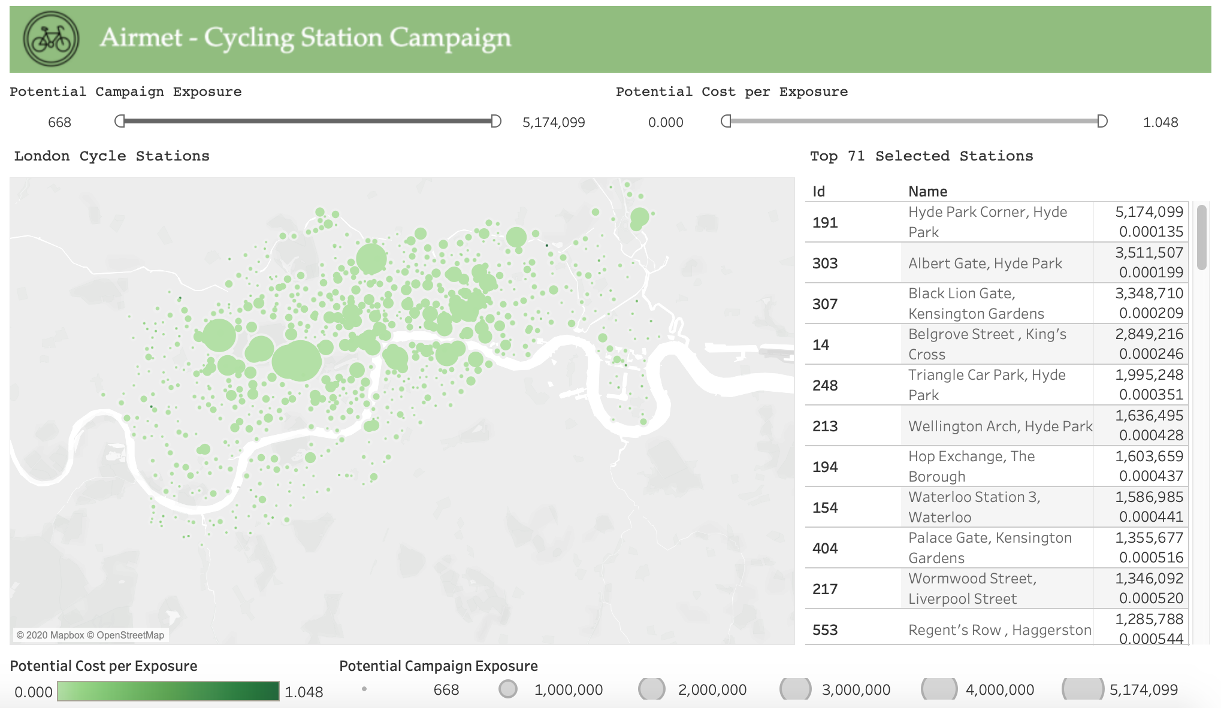Click the 4,000,000 size legend circle
1221x708 pixels.
(939, 689)
